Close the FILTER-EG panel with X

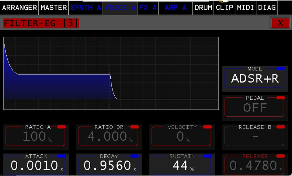[x=280, y=23]
